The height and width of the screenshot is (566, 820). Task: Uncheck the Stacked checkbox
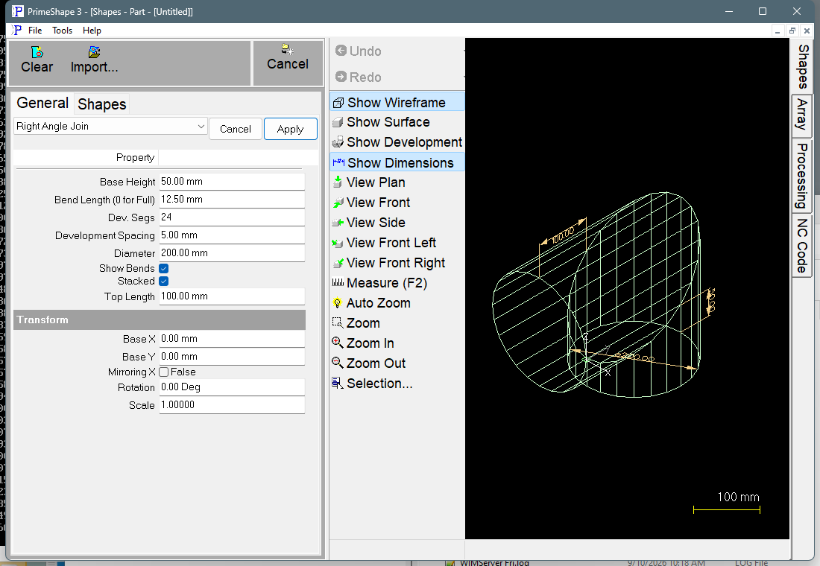click(x=164, y=282)
